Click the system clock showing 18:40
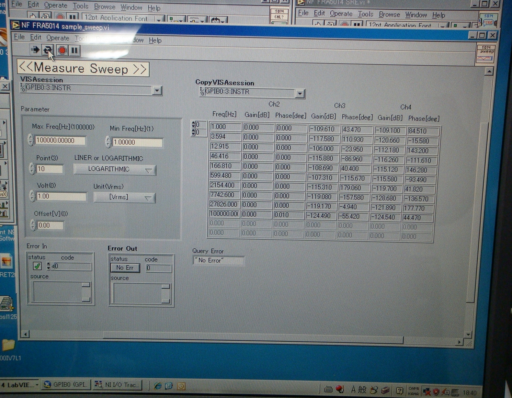 (x=469, y=393)
